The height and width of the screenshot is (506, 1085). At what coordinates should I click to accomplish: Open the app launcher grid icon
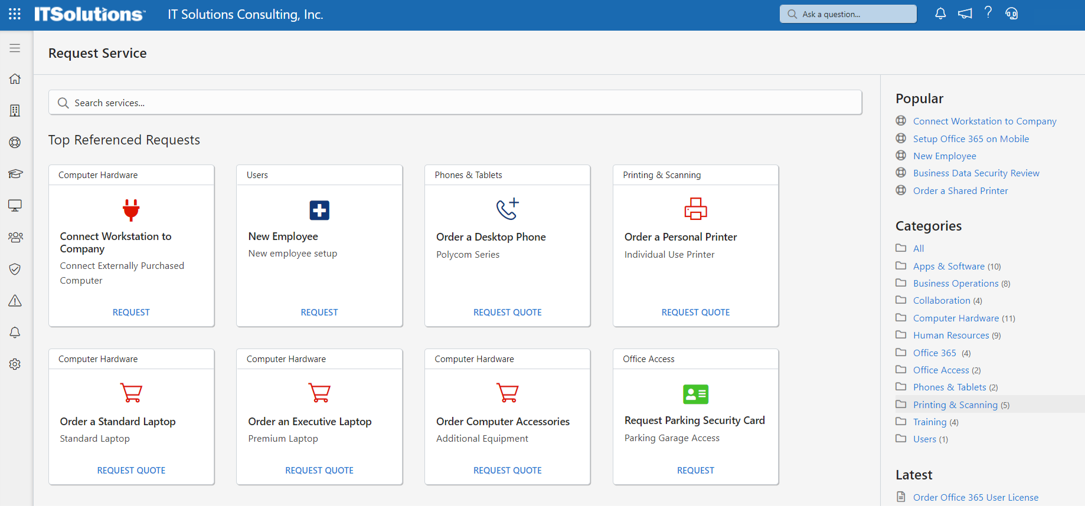click(x=15, y=14)
